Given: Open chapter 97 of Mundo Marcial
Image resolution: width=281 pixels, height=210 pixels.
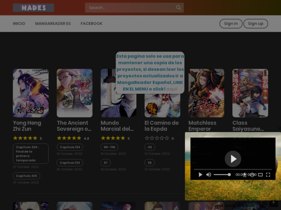Looking at the screenshot, I should pos(105,163).
